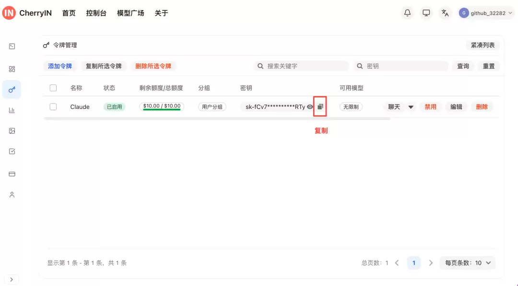Click the 密钥 column header
Viewport: 518px width, 286px height.
click(x=246, y=88)
